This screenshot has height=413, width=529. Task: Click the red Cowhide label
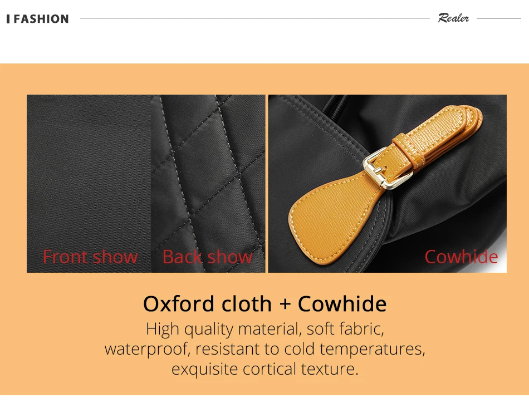coord(461,257)
